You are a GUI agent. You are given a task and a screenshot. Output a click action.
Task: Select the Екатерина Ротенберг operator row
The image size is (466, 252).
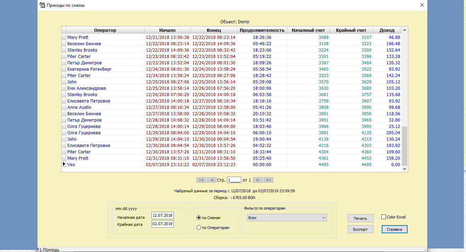pos(232,69)
